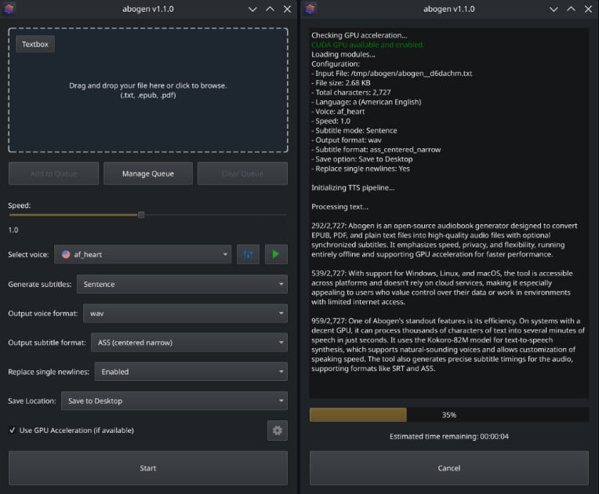Click down chevron in right window title bar
The width and height of the screenshot is (599, 494).
tap(554, 9)
